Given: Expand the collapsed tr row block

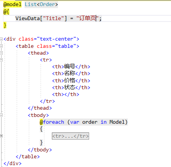Looking at the screenshot, I should (1, 136).
